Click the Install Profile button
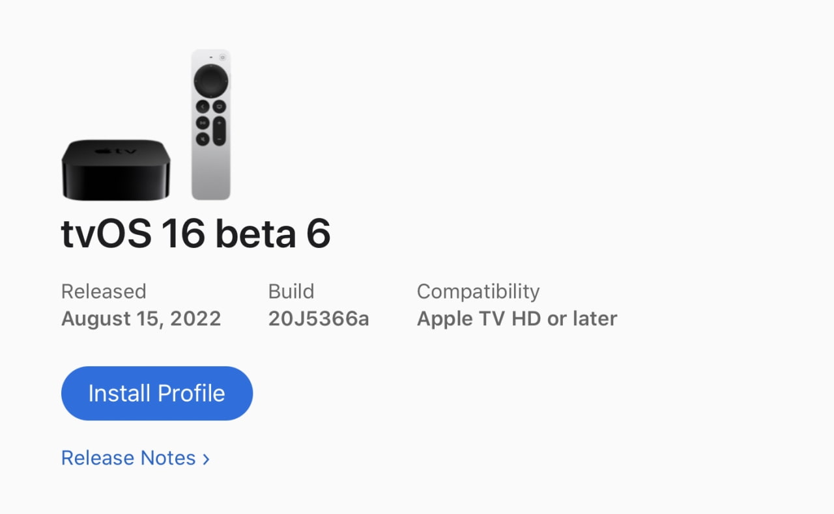Image resolution: width=834 pixels, height=514 pixels. [156, 393]
